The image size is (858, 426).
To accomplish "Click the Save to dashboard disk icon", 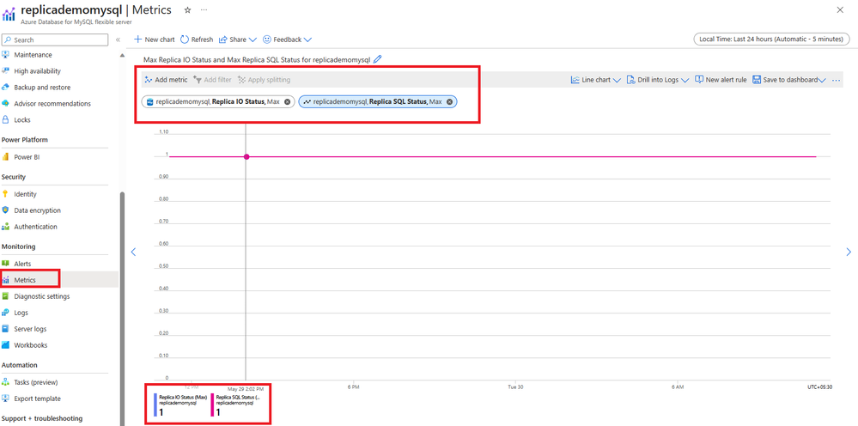I will (x=756, y=80).
